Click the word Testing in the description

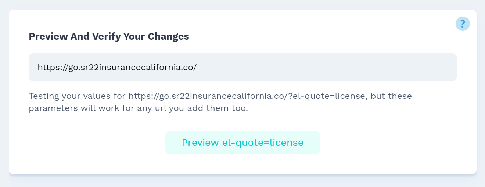44,96
